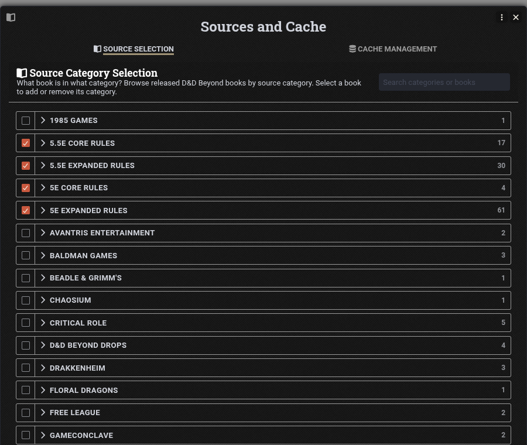Check the Chaosium checkbox
The height and width of the screenshot is (445, 527).
click(26, 300)
